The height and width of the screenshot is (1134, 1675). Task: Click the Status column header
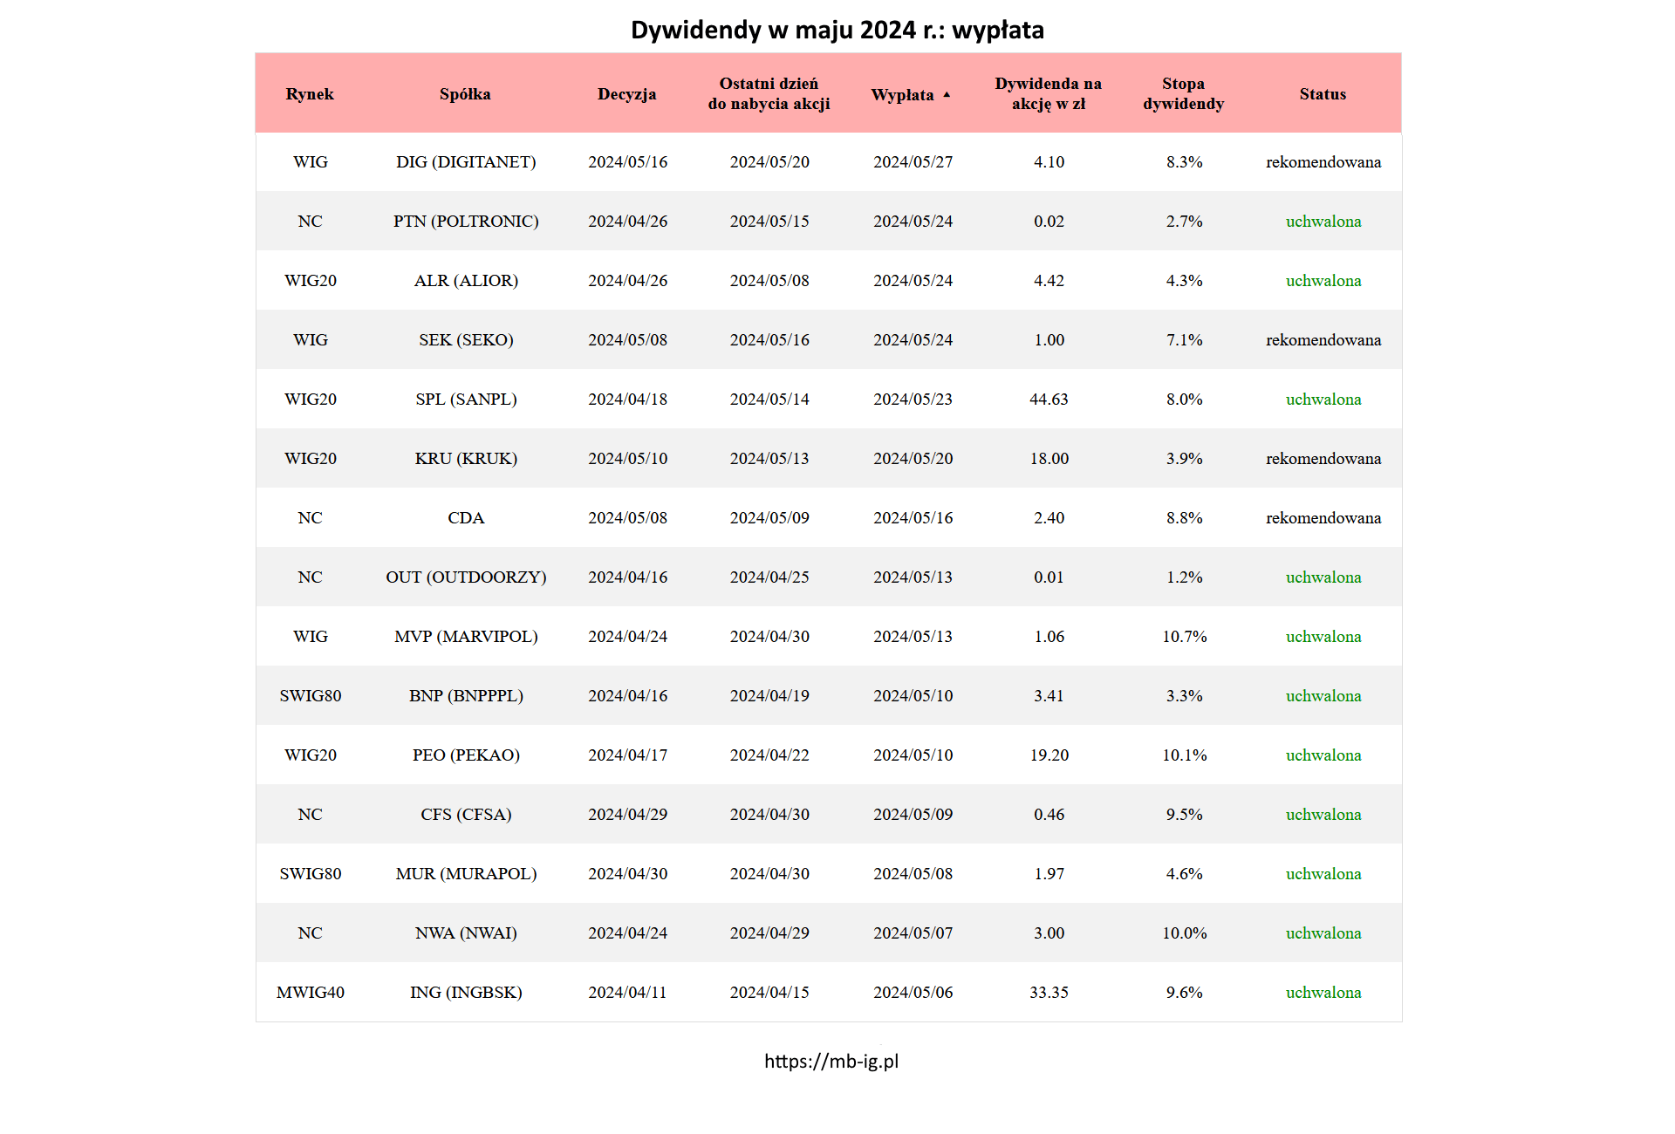[1323, 94]
